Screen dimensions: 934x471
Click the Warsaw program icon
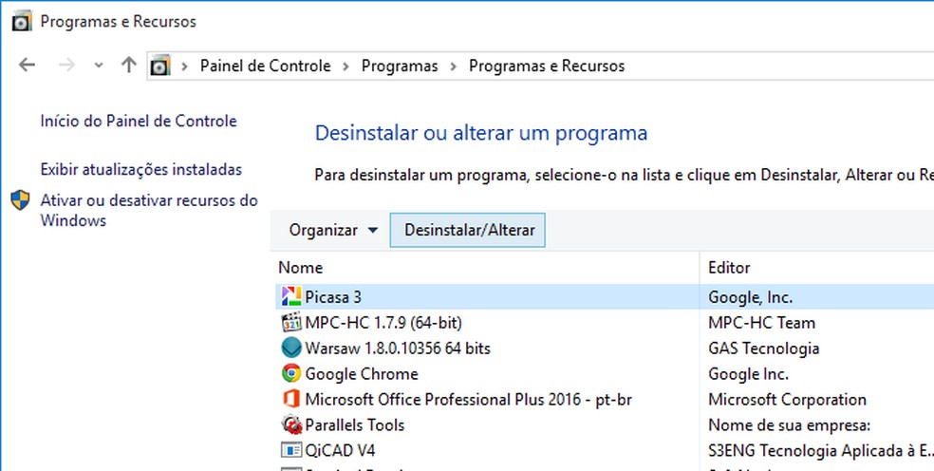(291, 348)
